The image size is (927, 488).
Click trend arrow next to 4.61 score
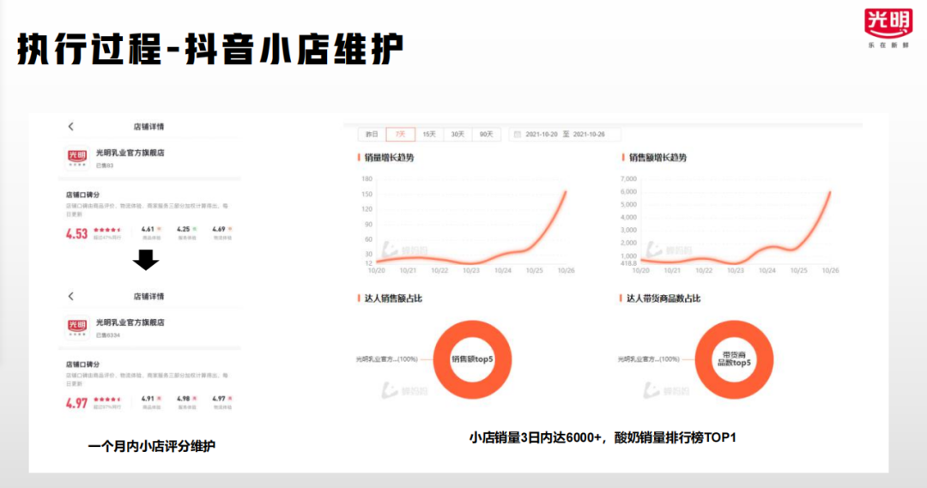point(159,229)
